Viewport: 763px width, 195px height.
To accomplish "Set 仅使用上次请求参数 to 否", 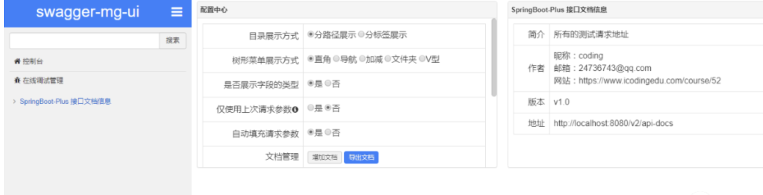I will 328,108.
